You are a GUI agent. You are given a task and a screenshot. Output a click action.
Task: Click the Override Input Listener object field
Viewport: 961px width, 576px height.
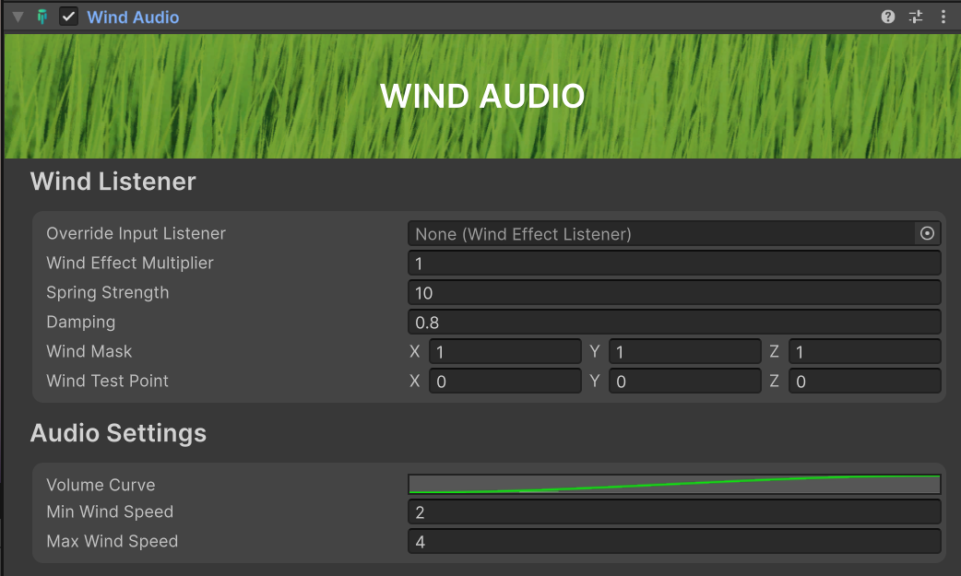click(x=659, y=234)
